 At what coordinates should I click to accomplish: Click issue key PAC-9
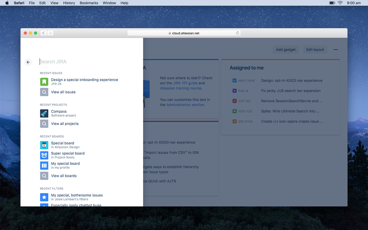point(243,91)
